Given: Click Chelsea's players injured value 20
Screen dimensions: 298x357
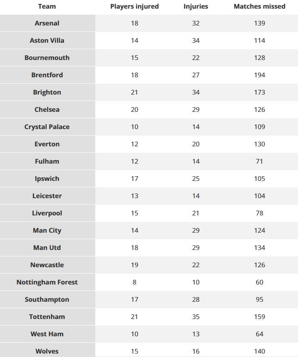Looking at the screenshot, I should 135,110.
